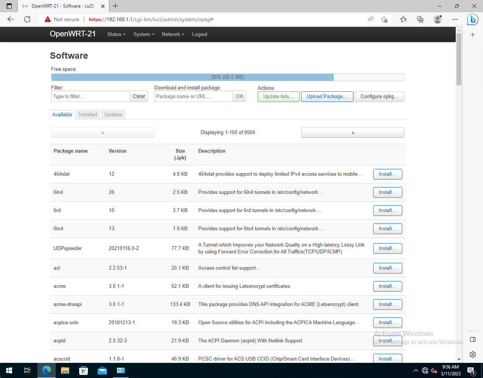Install the acpica-unix package
Screen dimensions: 483x378
(x=388, y=323)
